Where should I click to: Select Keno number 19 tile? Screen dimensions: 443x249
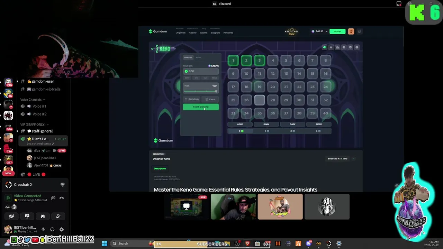pyautogui.click(x=260, y=87)
